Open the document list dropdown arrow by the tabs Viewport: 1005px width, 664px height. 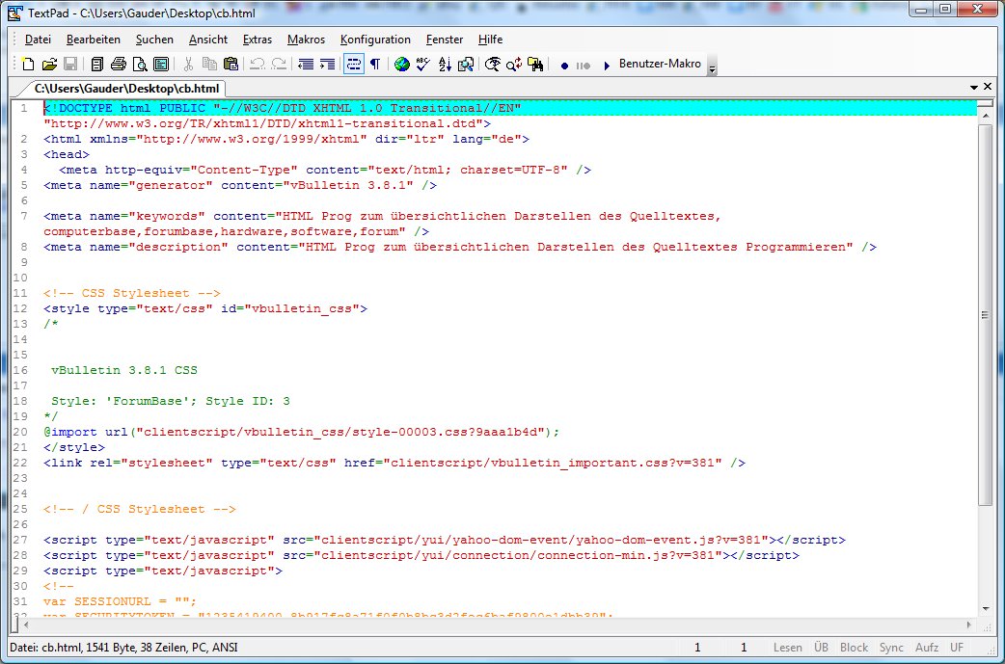pos(973,87)
